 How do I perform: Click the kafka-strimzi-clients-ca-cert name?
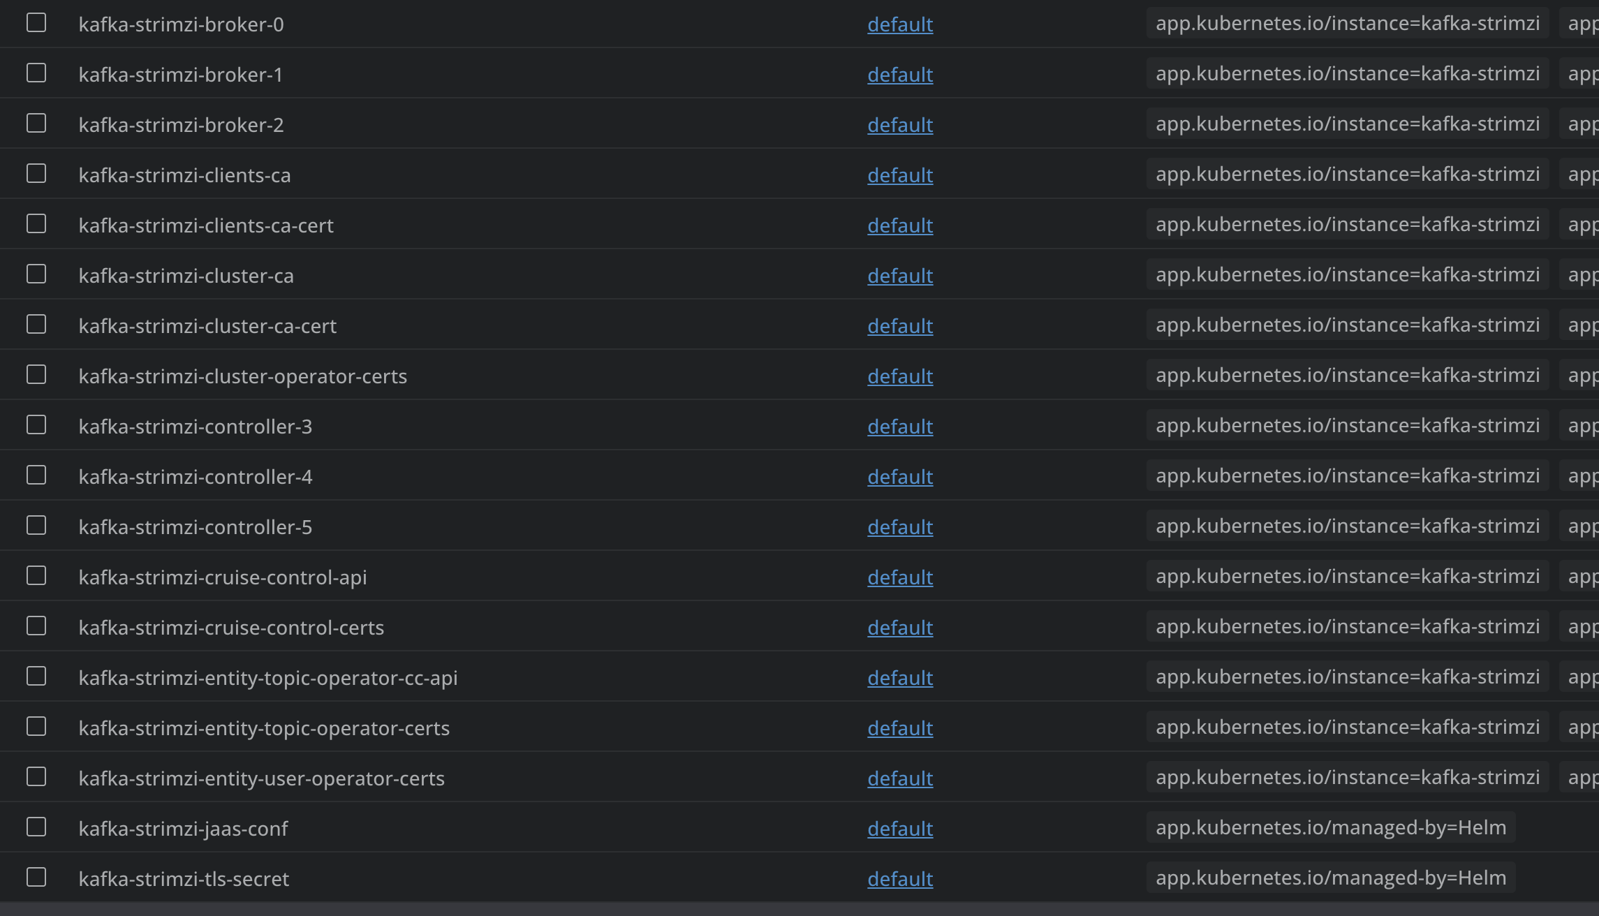[x=206, y=226]
